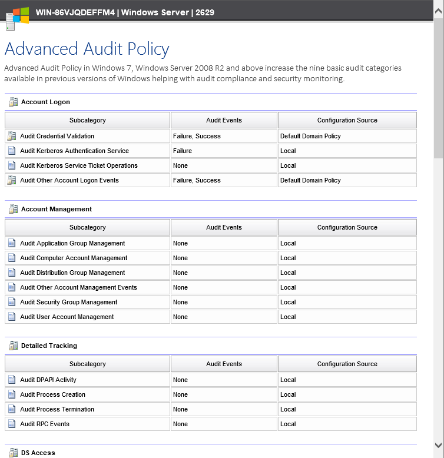444x458 pixels.
Task: Select Audit Process Creation subcategory
Action: (x=52, y=394)
